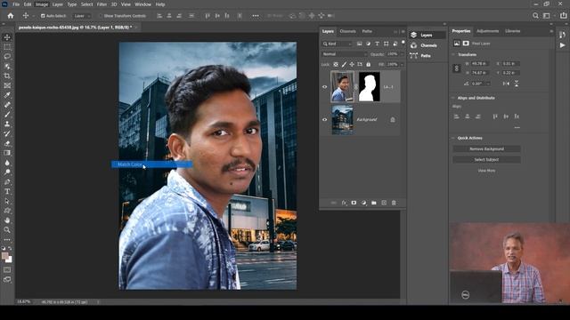Select the Brush tool
The height and width of the screenshot is (320, 570).
pos(7,115)
